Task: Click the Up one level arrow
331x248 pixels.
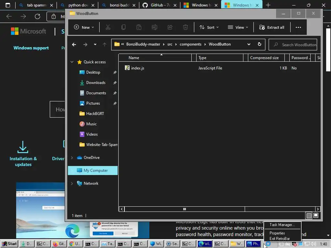Action: (x=104, y=45)
